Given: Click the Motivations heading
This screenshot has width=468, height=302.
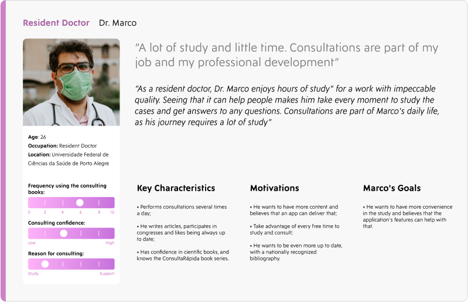Looking at the screenshot, I should 274,188.
